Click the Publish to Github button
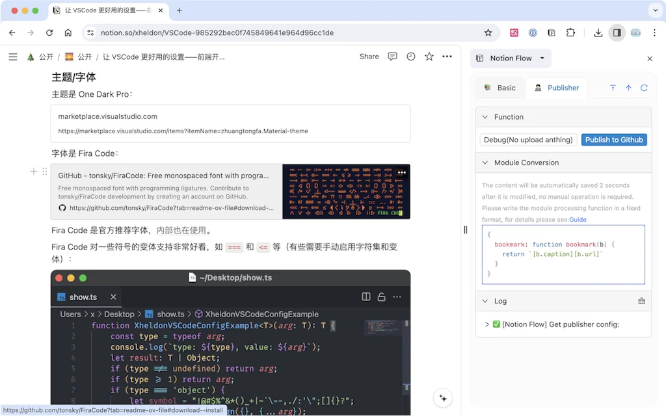The width and height of the screenshot is (666, 416). coord(614,140)
